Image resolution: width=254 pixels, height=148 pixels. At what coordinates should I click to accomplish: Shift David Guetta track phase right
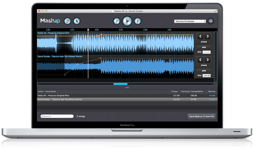tap(208, 60)
